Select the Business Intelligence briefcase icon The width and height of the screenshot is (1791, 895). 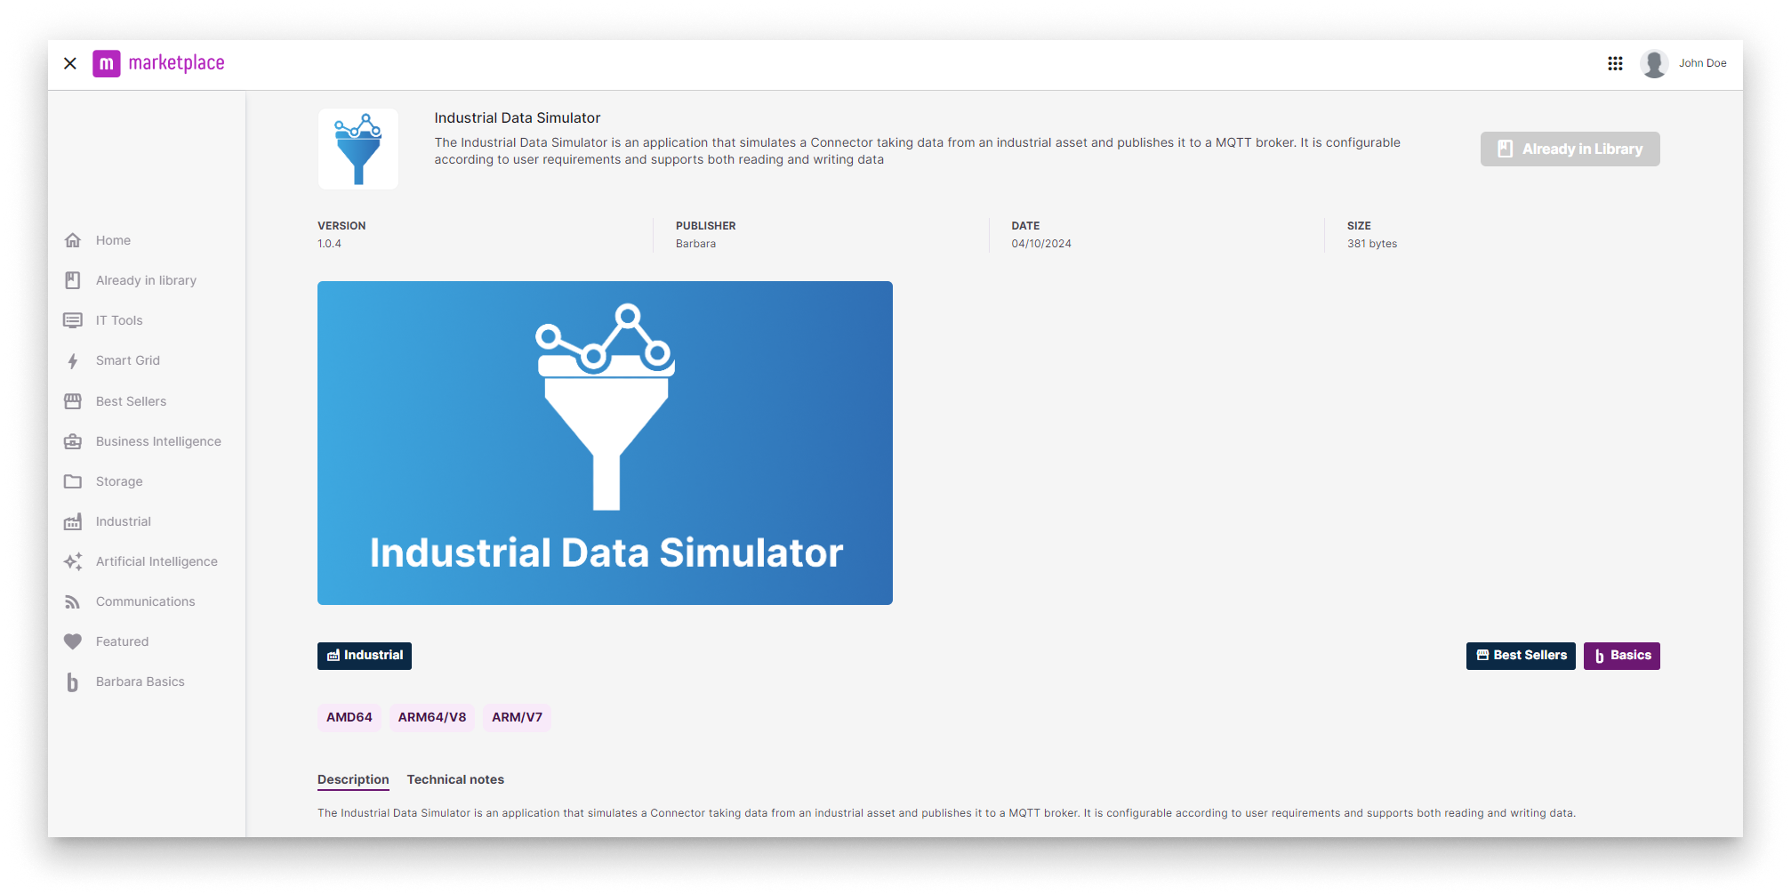[72, 441]
